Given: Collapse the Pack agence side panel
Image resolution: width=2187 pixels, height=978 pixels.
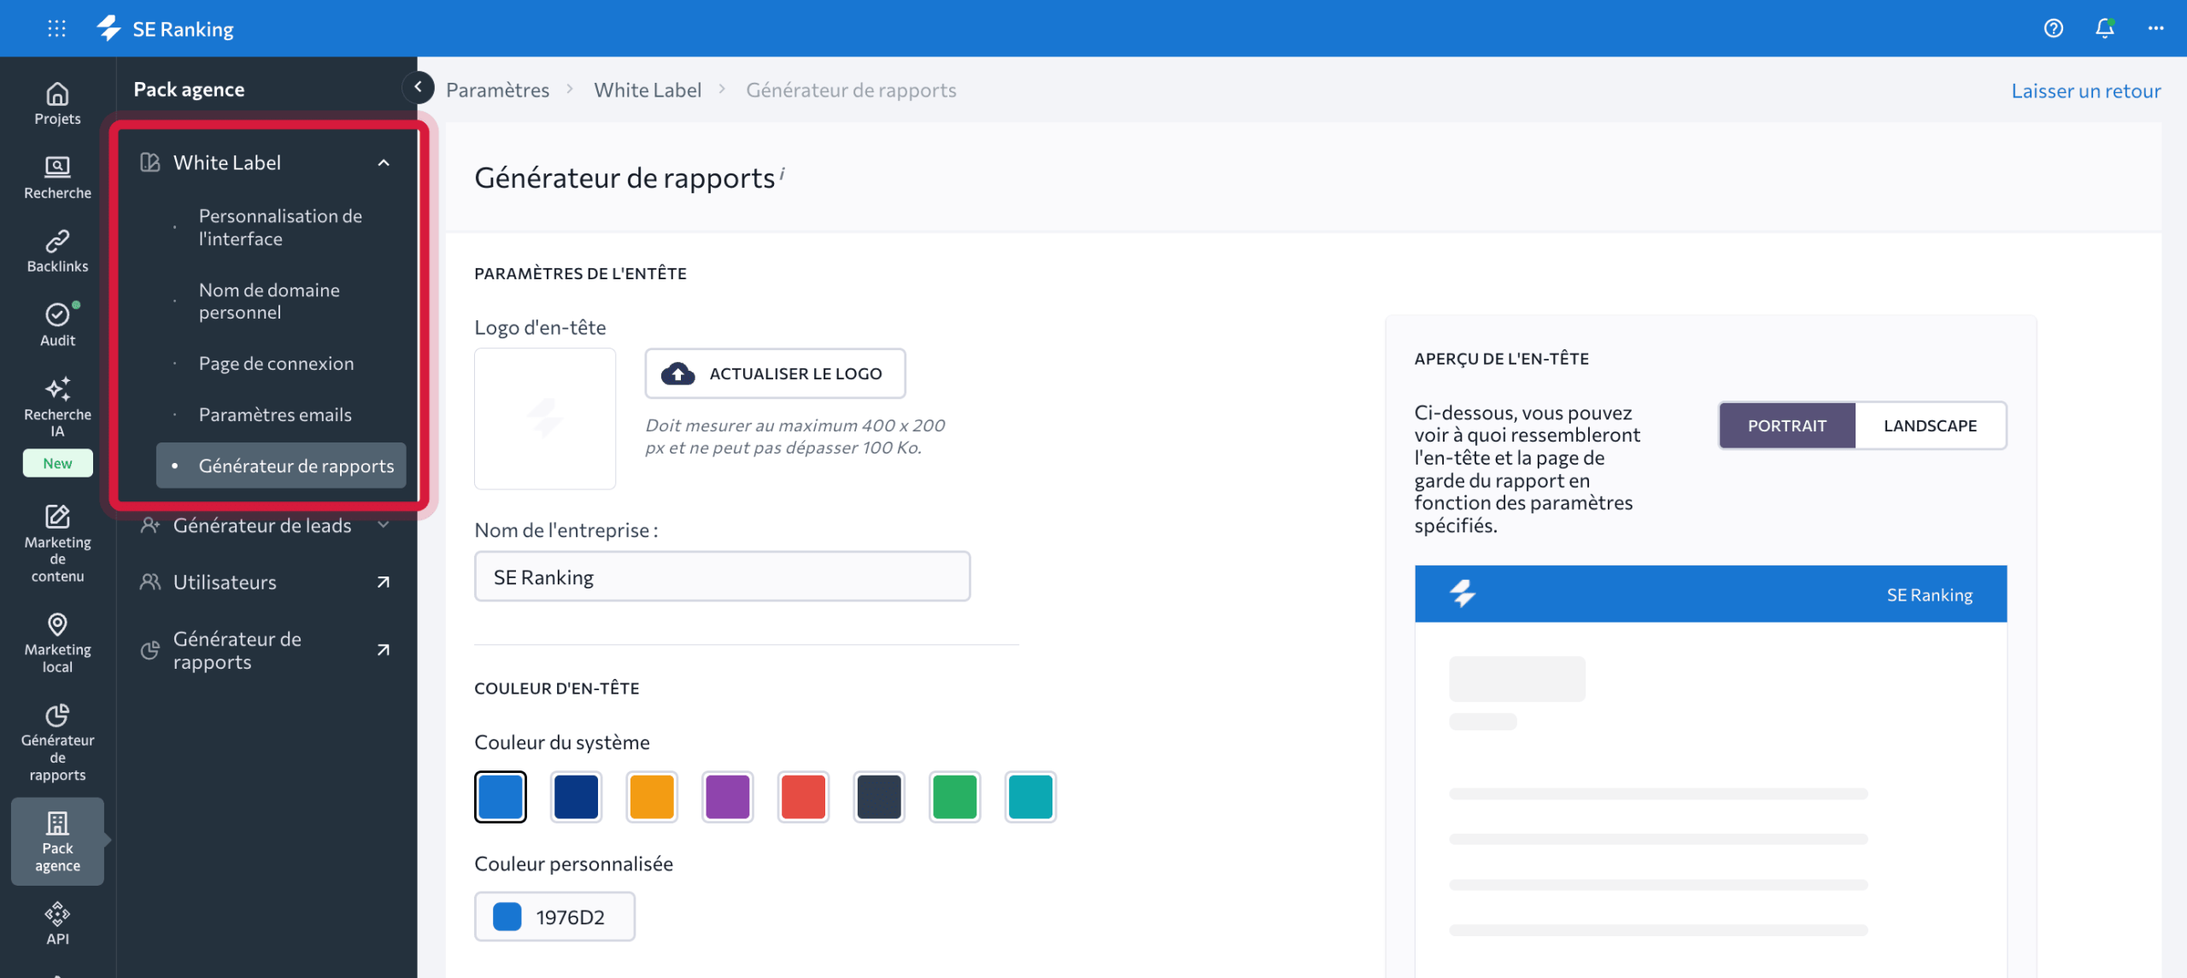Looking at the screenshot, I should pos(418,87).
